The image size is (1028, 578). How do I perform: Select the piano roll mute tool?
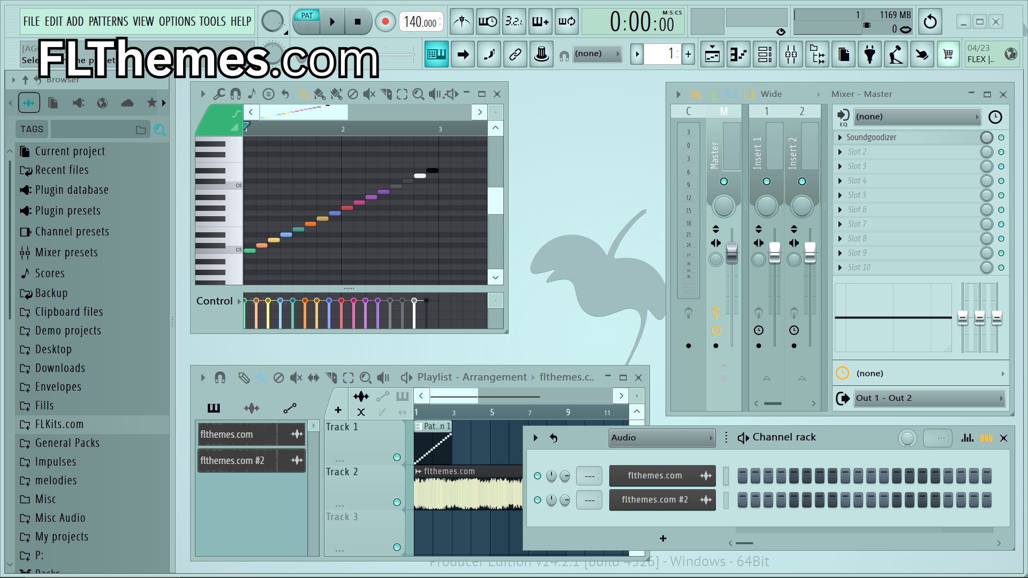click(369, 94)
